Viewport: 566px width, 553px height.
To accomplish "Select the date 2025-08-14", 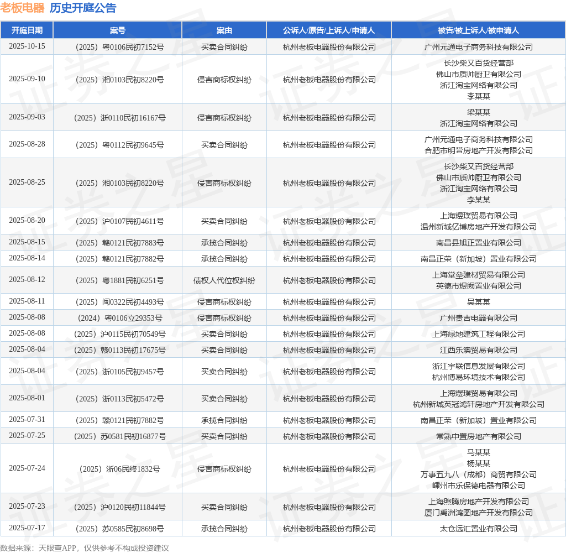I will point(27,258).
